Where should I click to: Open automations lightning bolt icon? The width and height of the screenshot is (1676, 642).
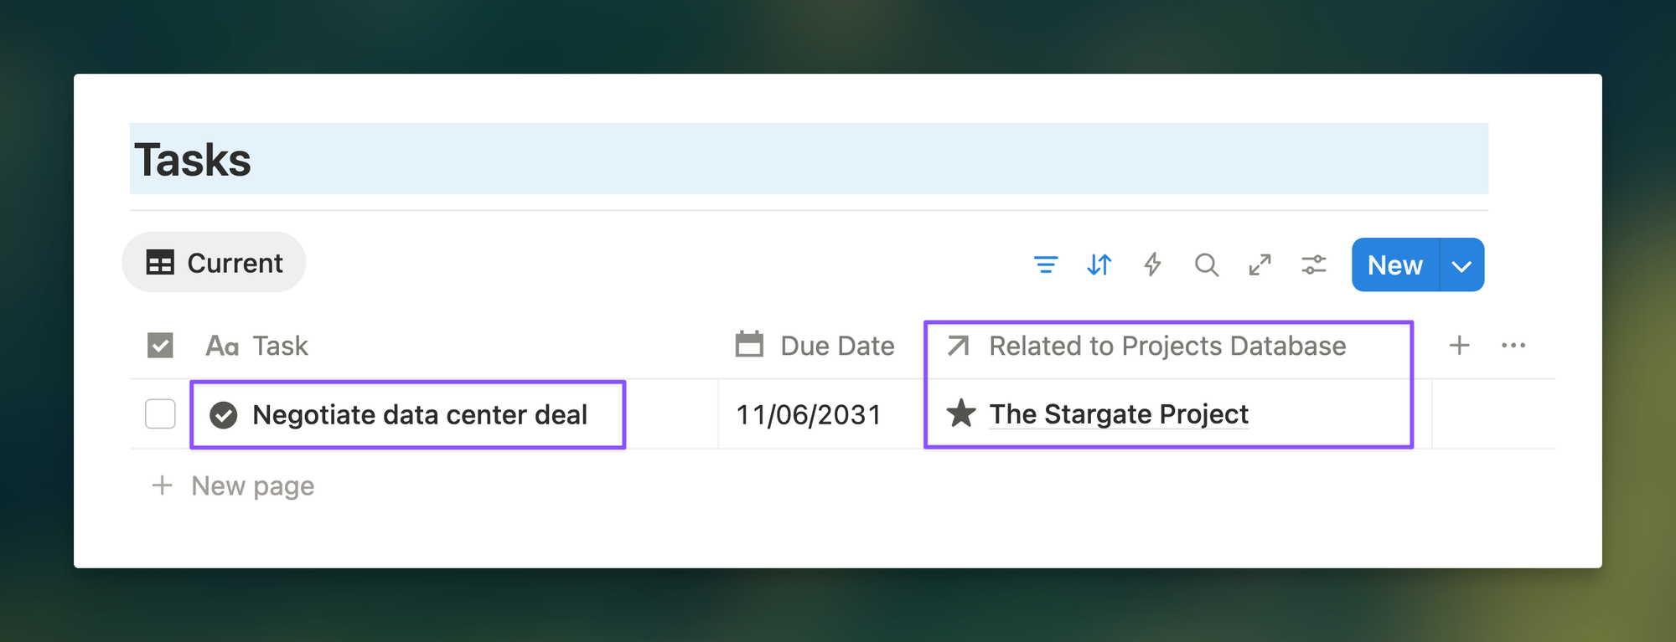pos(1152,265)
